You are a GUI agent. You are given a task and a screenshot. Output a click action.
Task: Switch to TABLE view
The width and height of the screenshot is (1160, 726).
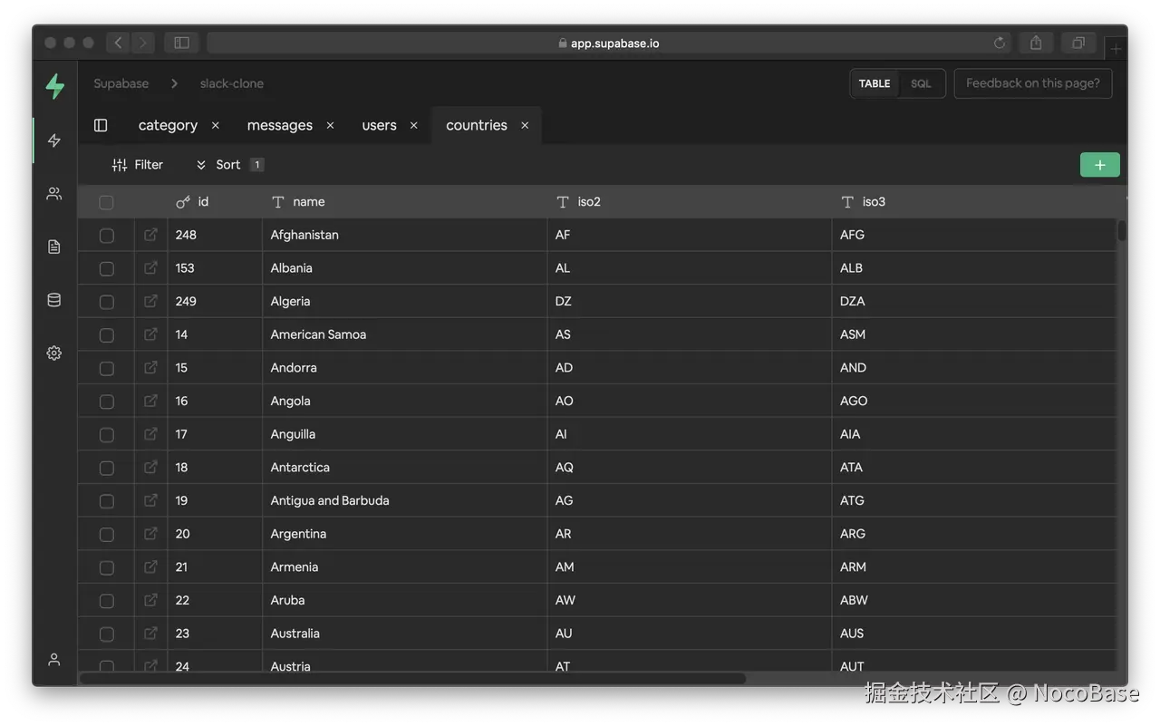[875, 83]
